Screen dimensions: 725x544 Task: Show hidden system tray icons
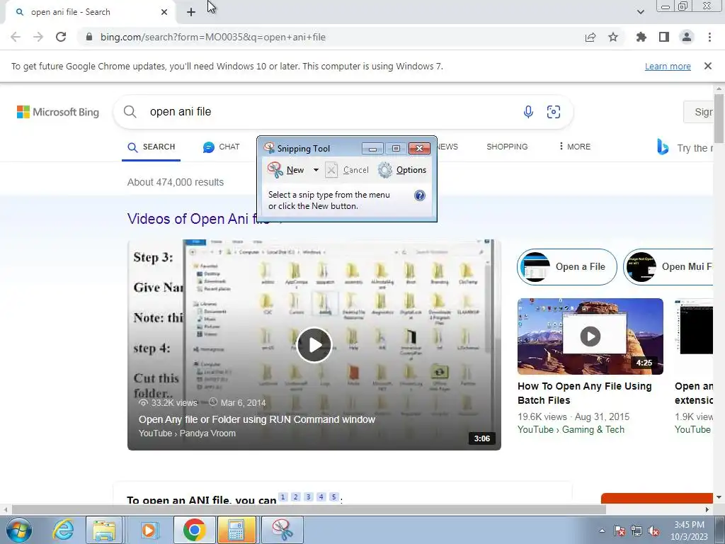(602, 531)
